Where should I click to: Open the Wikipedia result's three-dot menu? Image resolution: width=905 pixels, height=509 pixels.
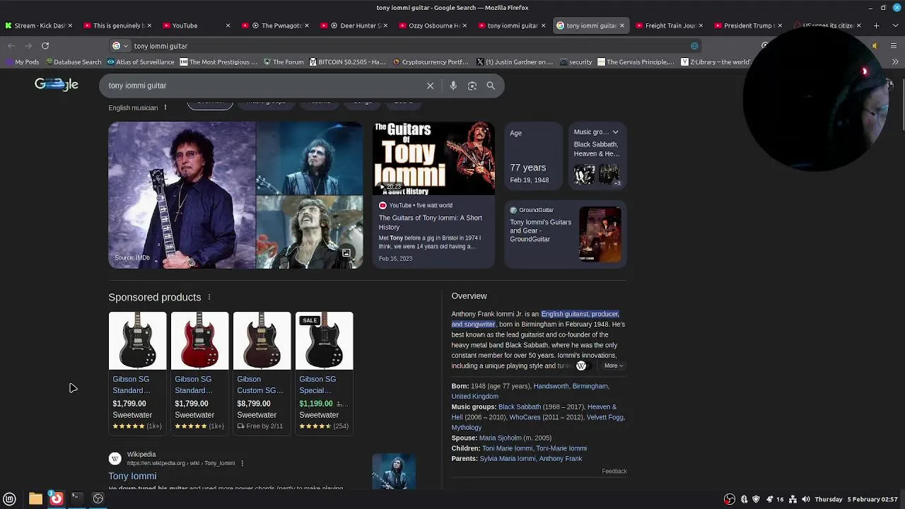242,463
